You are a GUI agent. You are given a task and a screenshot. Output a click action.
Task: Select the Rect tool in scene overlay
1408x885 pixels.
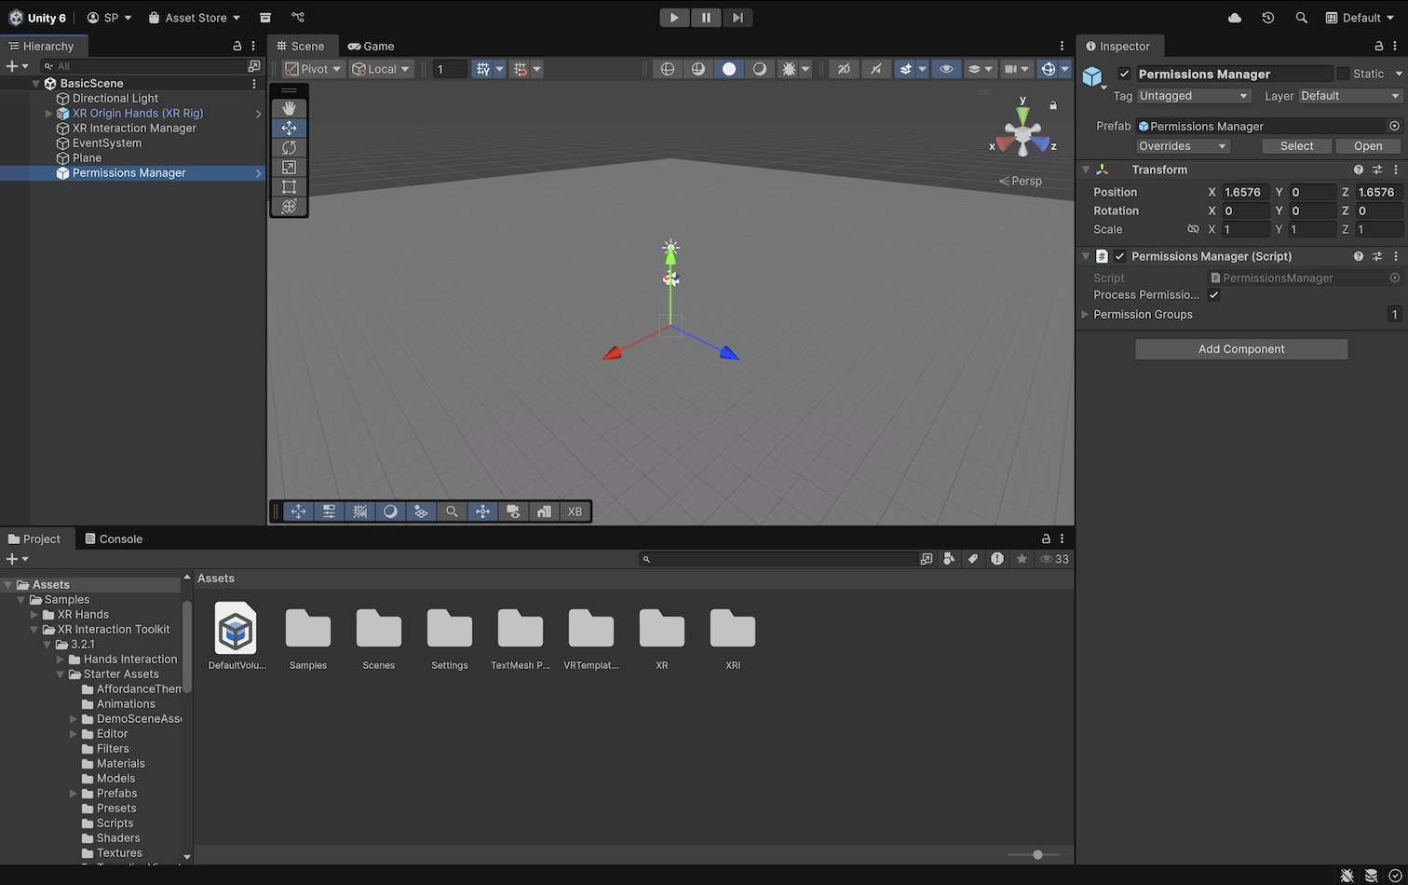tap(289, 186)
